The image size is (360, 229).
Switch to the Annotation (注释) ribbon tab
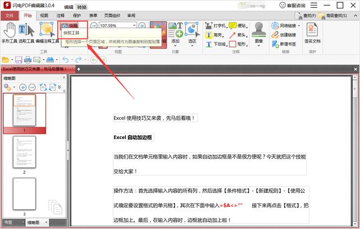click(60, 16)
